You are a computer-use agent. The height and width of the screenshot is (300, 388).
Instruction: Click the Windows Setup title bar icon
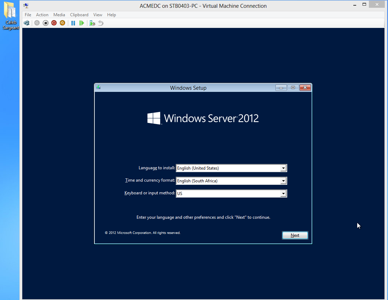tap(98, 87)
